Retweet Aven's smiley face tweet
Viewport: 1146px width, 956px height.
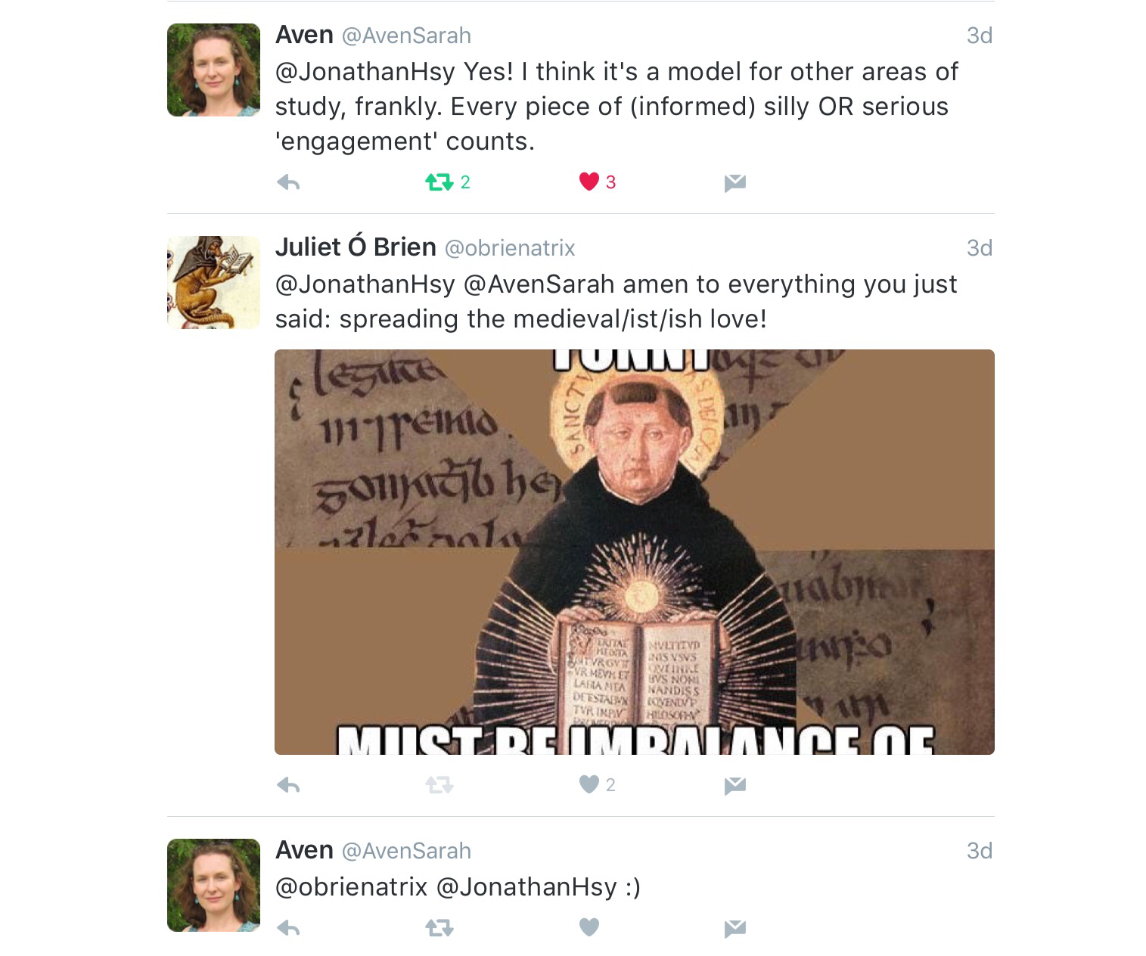coord(439,927)
